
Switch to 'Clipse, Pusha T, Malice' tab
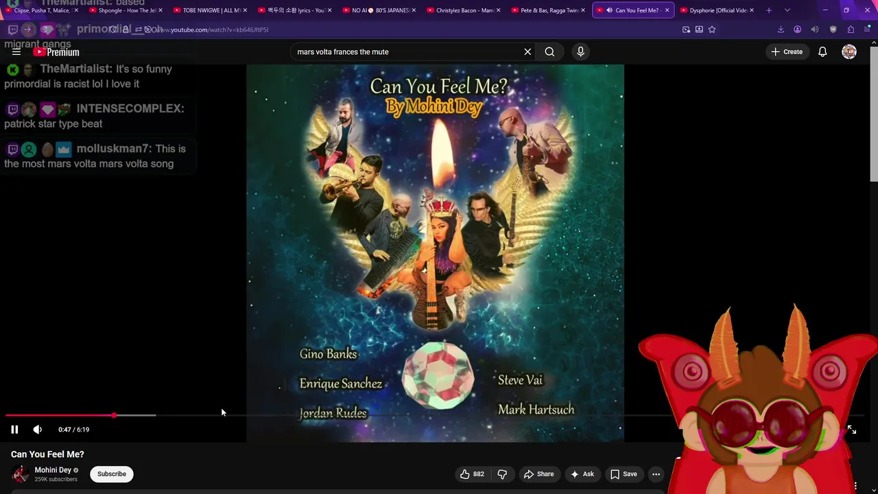click(41, 10)
